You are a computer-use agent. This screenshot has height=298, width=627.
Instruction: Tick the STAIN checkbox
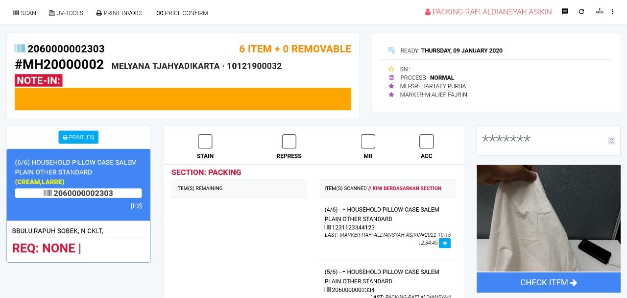(x=205, y=142)
